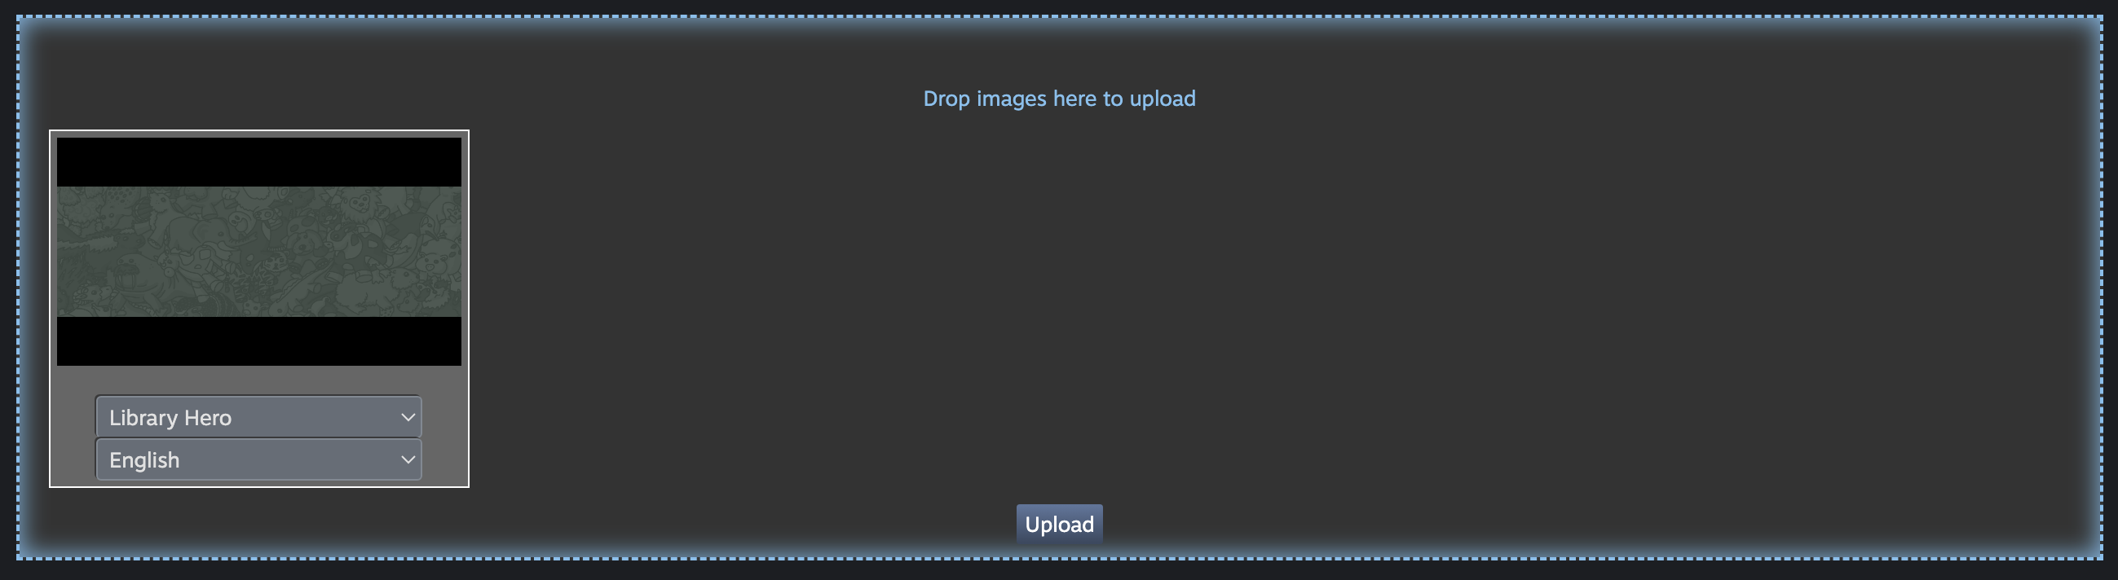Select the green doodle preview thumbnail
Screen dimensions: 2118x580
[x=259, y=252]
